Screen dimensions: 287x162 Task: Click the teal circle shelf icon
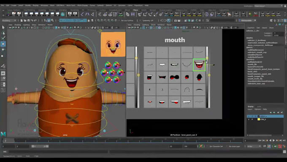point(63,14)
